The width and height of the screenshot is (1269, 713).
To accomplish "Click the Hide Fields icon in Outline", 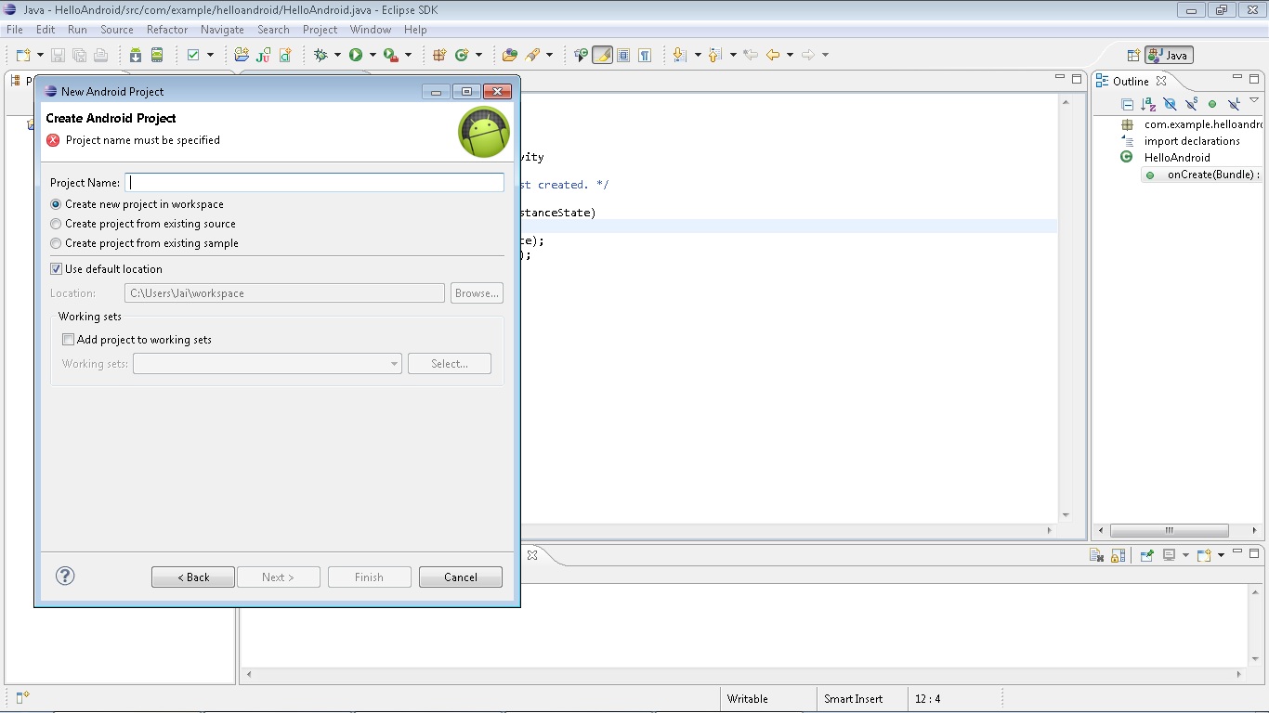I will click(x=1170, y=104).
